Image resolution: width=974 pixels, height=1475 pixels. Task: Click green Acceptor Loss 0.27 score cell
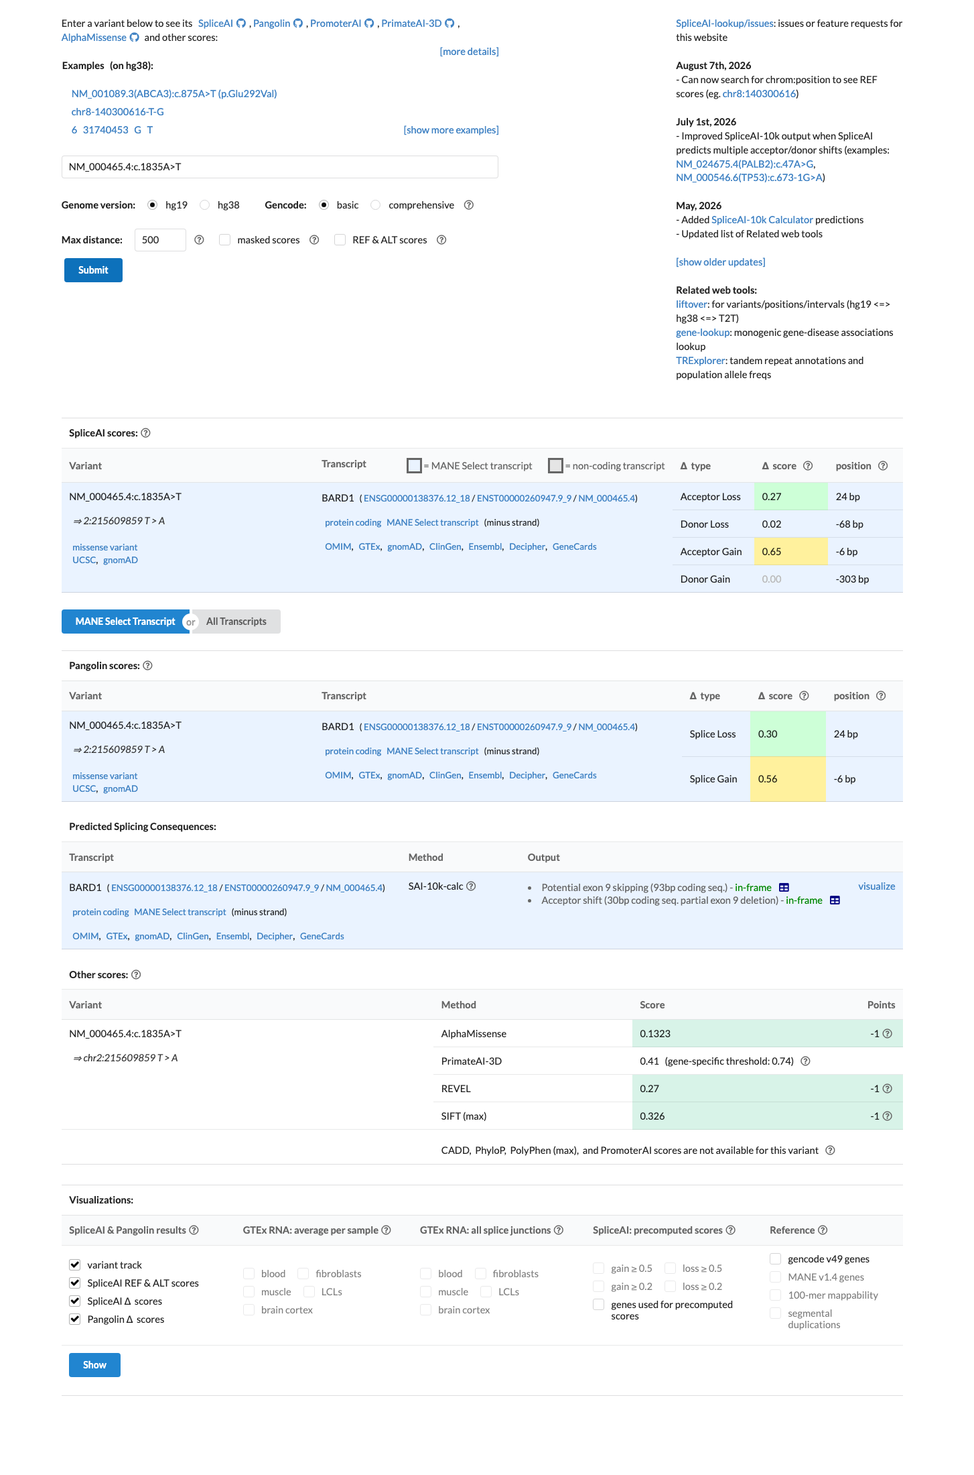click(791, 497)
